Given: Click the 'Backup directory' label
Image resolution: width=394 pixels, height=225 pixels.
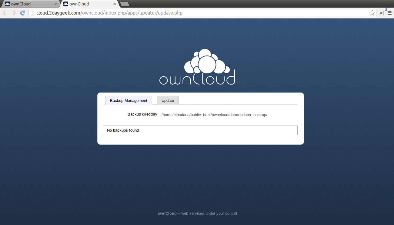Looking at the screenshot, I should pos(142,114).
